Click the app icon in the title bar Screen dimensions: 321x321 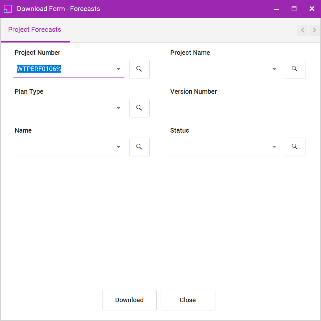pyautogui.click(x=8, y=9)
